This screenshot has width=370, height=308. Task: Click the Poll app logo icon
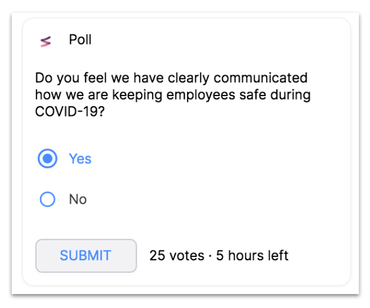pyautogui.click(x=46, y=41)
